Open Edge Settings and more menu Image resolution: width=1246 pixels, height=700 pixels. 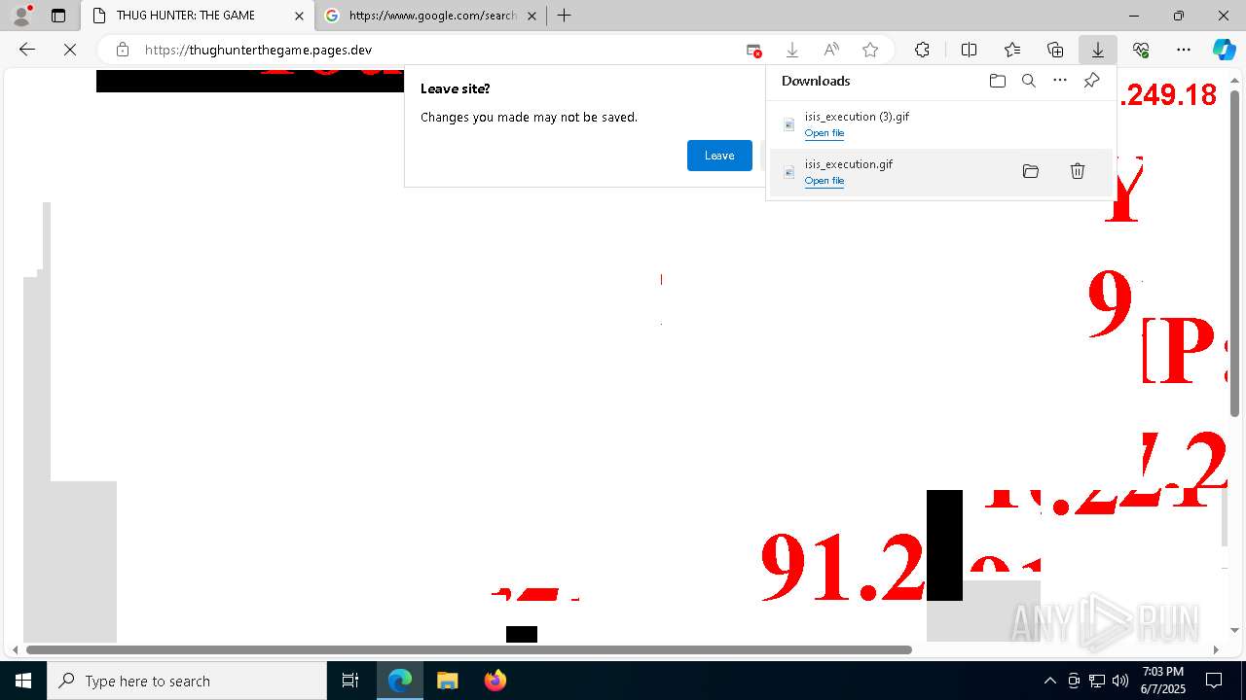tap(1184, 50)
